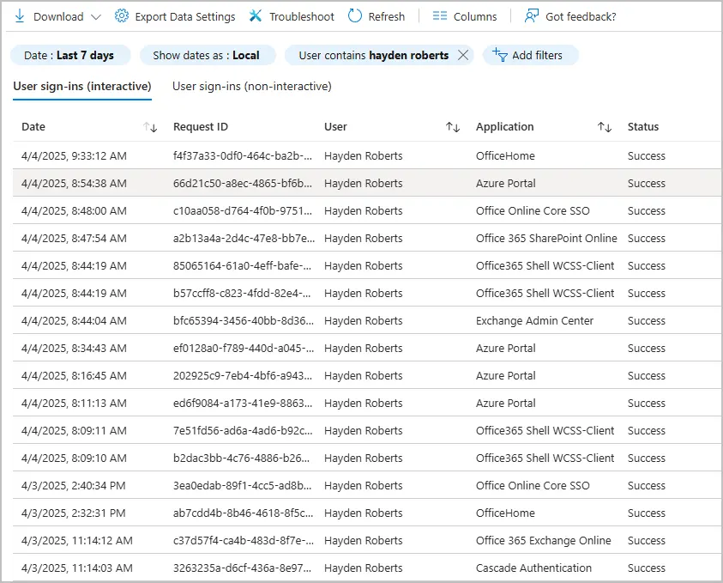Click the Request ID column header

point(201,127)
